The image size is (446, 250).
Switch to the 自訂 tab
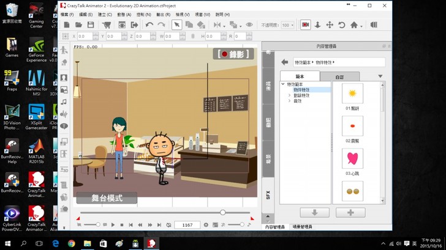tap(339, 76)
